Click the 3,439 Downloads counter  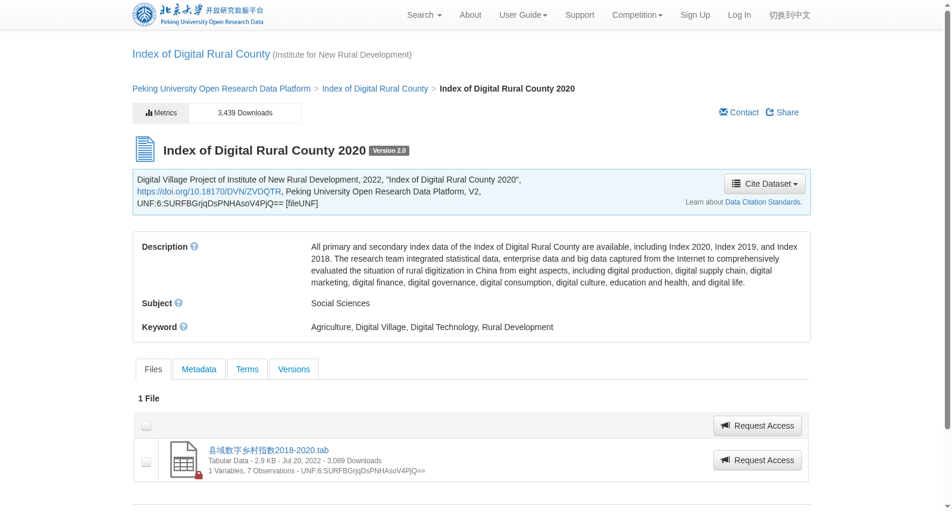tap(245, 113)
